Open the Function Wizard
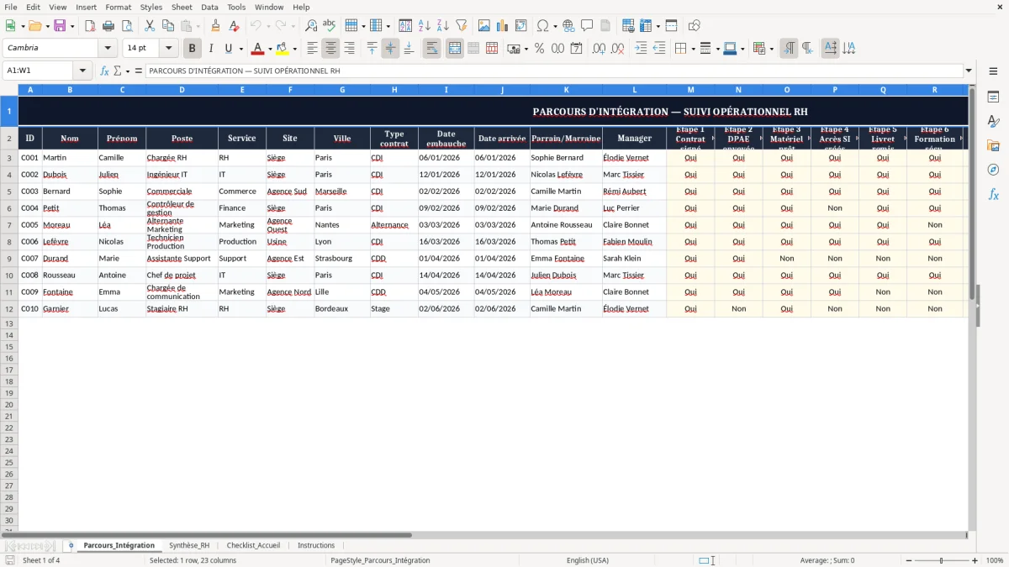Viewport: 1009px width, 567px height. (x=104, y=71)
